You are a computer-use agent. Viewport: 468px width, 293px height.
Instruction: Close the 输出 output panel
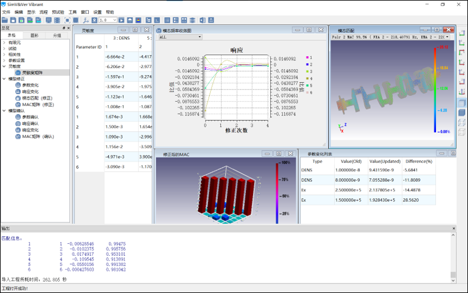pos(454,228)
